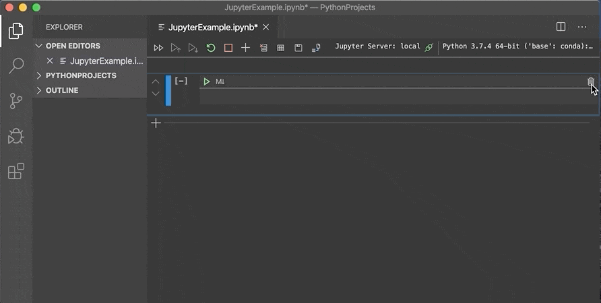Change the Jupyter Server: local setting

[x=377, y=46]
